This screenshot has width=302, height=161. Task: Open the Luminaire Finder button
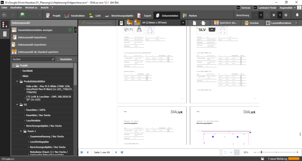point(265,8)
